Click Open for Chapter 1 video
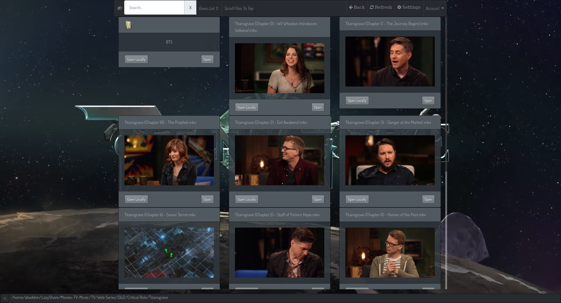The height and width of the screenshot is (303, 561). coord(428,101)
